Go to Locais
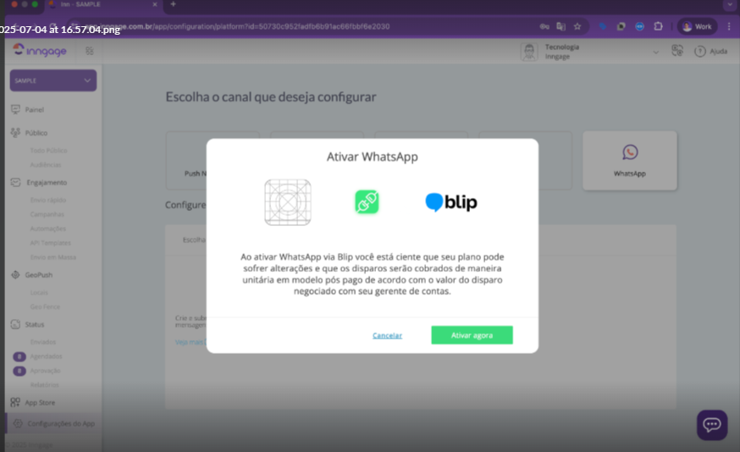Viewport: 740px width, 452px height. point(39,293)
